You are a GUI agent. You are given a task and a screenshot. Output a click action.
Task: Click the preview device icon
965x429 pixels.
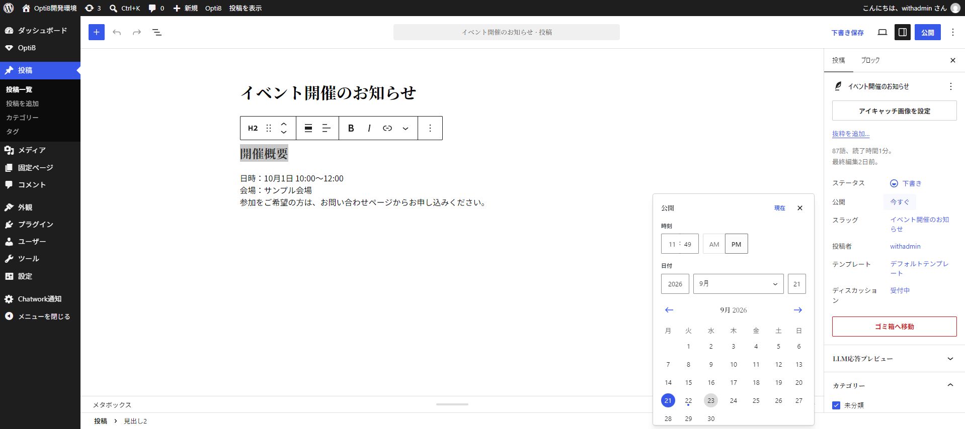(x=882, y=32)
